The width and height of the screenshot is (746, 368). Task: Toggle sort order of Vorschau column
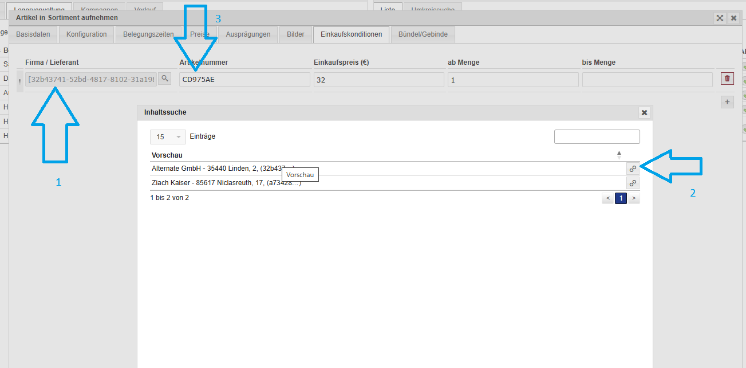[618, 155]
